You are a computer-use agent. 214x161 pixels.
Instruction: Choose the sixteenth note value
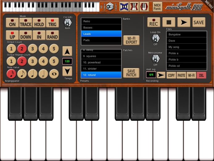tap(11, 74)
